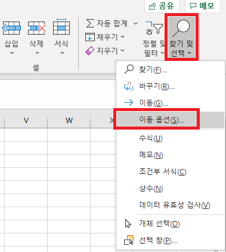Select 조건부 서식(C) menu entry
Screen dimensions: 226x252
point(171,171)
